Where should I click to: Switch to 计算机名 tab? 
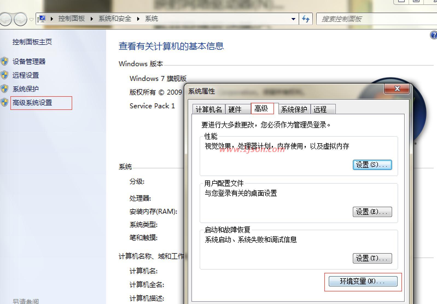(209, 109)
